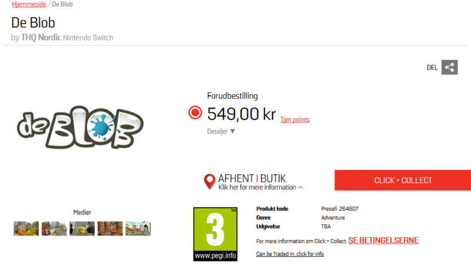Open the THQ Nordic publisher link

(x=41, y=38)
